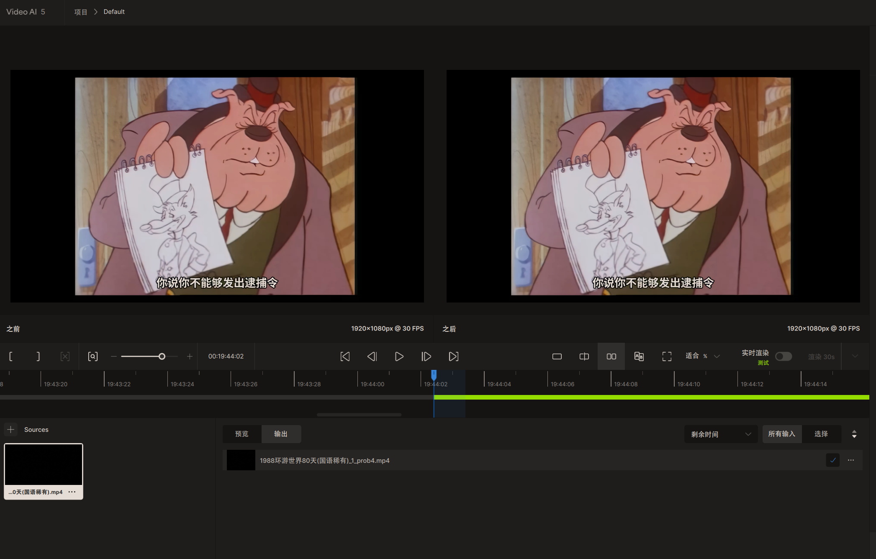Enable the A/B comparison view
The height and width of the screenshot is (559, 876).
639,356
